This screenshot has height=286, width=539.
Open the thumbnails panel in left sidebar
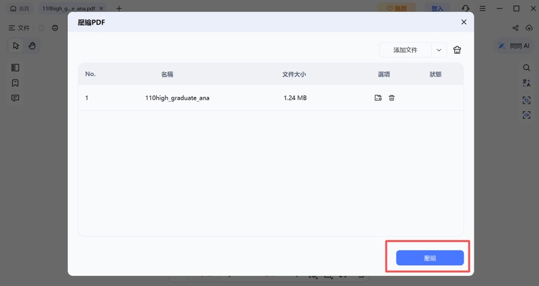pos(15,68)
